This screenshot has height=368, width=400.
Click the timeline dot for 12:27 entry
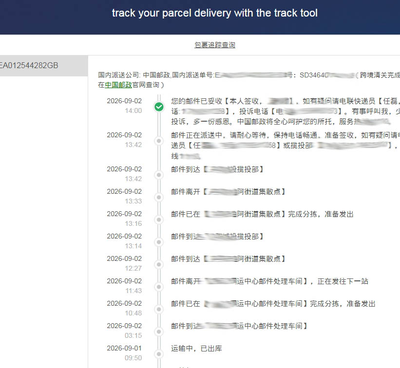tap(159, 264)
